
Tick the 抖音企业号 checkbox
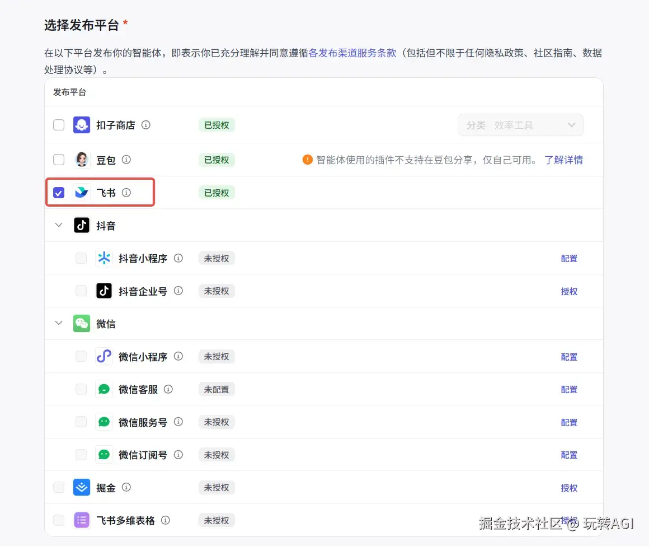click(x=81, y=291)
